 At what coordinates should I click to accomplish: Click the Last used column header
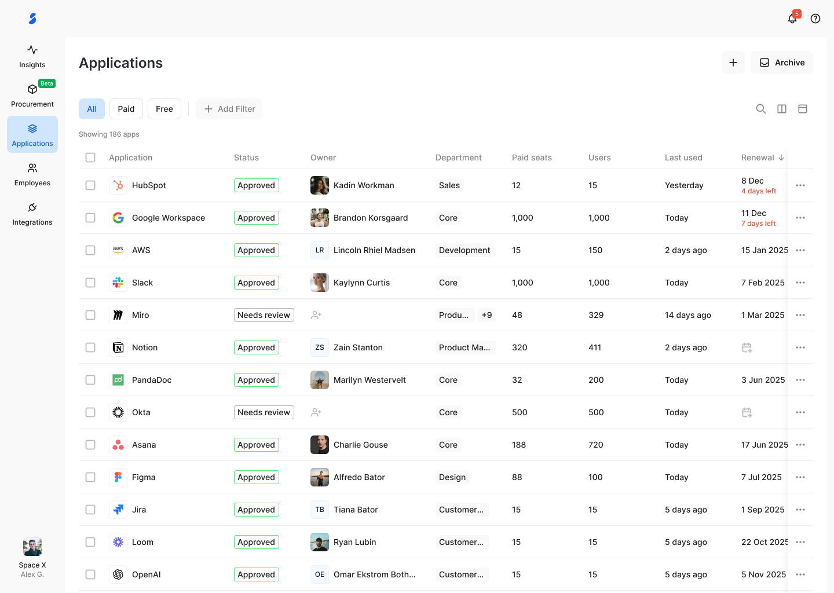[x=683, y=158]
